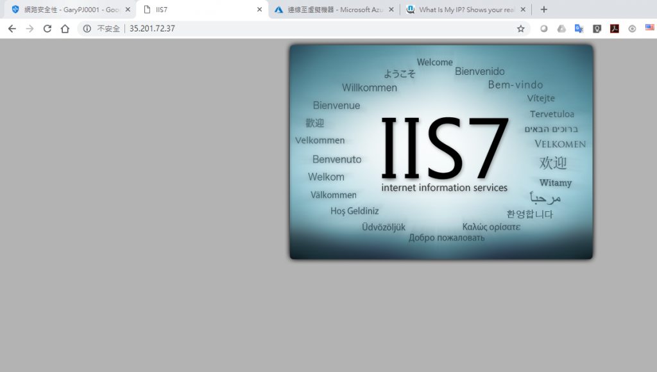Image resolution: width=657 pixels, height=372 pixels.
Task: Open the gray Google Drive extension icon
Action: click(561, 28)
